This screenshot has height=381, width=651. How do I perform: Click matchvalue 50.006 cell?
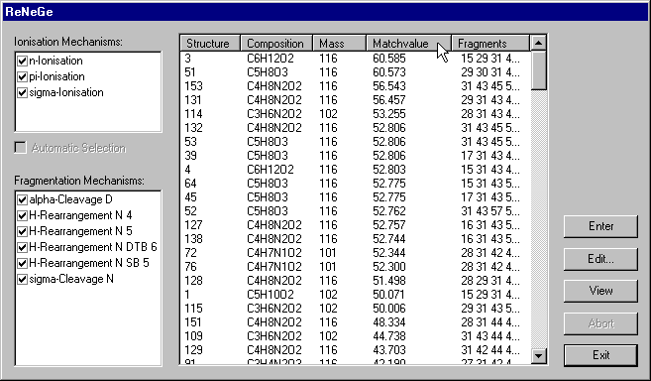click(x=389, y=309)
